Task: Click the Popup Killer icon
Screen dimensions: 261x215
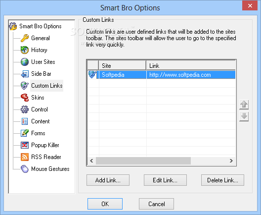Action: point(25,145)
